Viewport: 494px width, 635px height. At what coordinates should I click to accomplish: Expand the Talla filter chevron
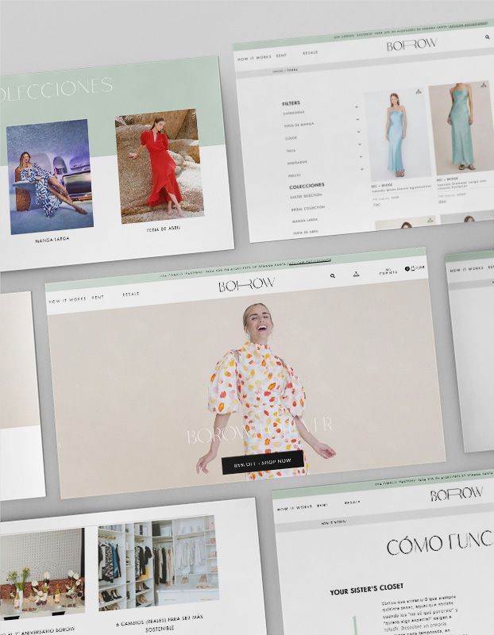tap(360, 144)
